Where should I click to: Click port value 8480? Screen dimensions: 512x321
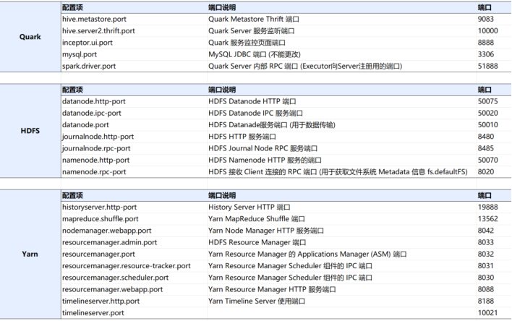pos(494,137)
